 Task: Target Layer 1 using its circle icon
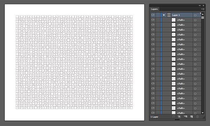pos(195,15)
